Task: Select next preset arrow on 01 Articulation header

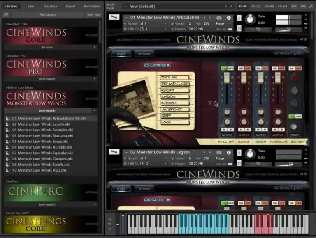Action: point(210,18)
